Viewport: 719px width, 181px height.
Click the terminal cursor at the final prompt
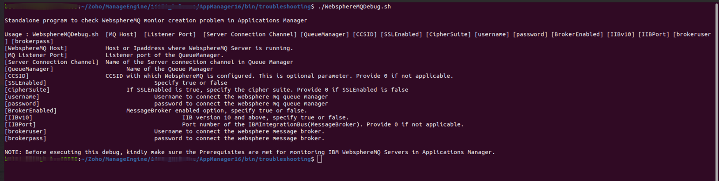coord(320,159)
